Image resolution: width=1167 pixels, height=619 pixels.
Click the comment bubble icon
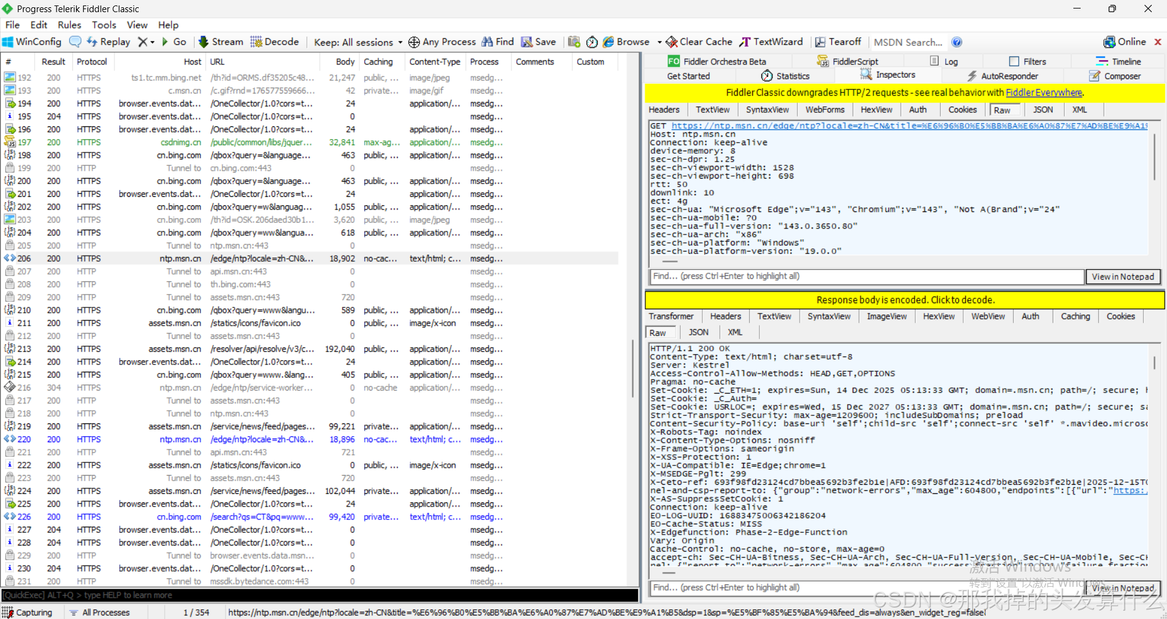coord(75,42)
